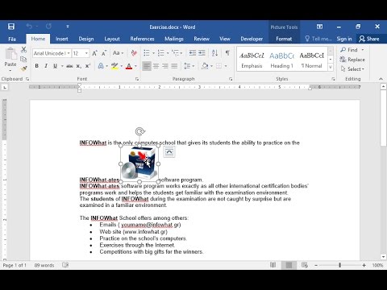Click the Share button
Image resolution: width=387 pixels, height=290 pixels.
[369, 39]
